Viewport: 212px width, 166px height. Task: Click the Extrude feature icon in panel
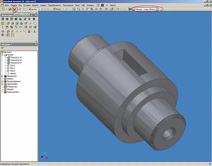pyautogui.click(x=2, y=19)
